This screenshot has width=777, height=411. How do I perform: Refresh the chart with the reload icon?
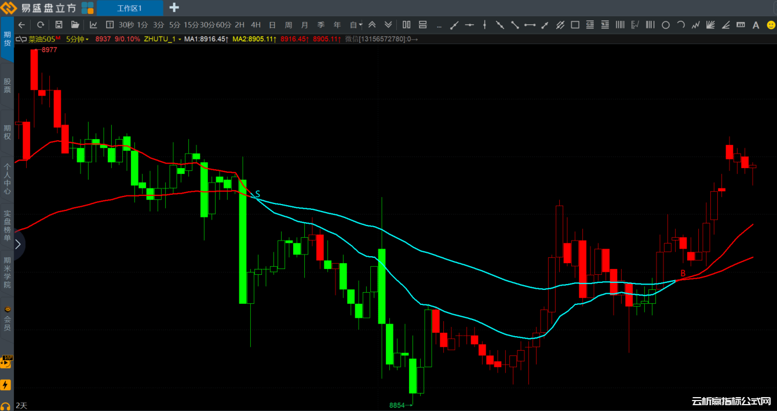pyautogui.click(x=41, y=25)
